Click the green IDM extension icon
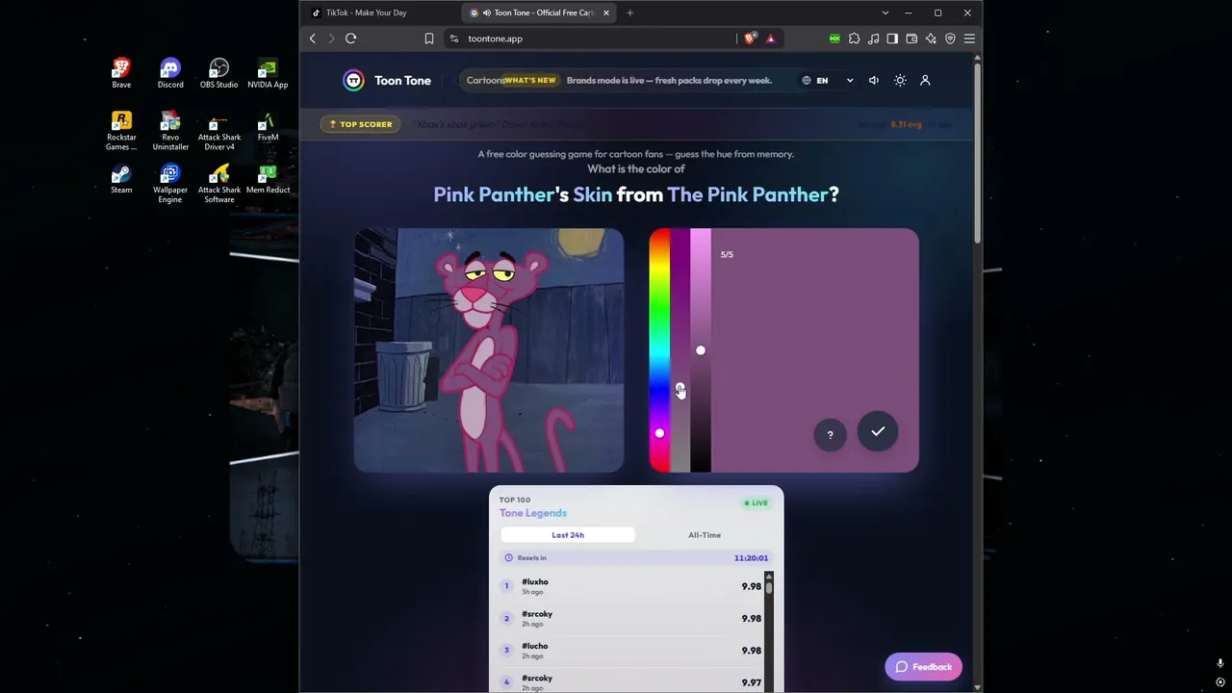 (834, 38)
